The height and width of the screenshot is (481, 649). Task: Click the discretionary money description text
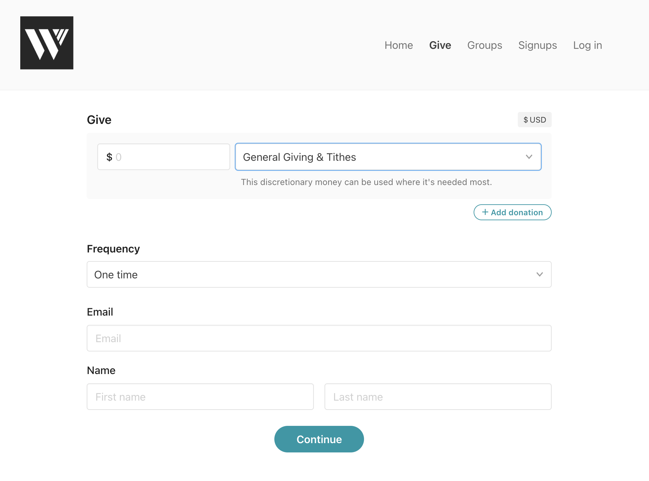[366, 182]
